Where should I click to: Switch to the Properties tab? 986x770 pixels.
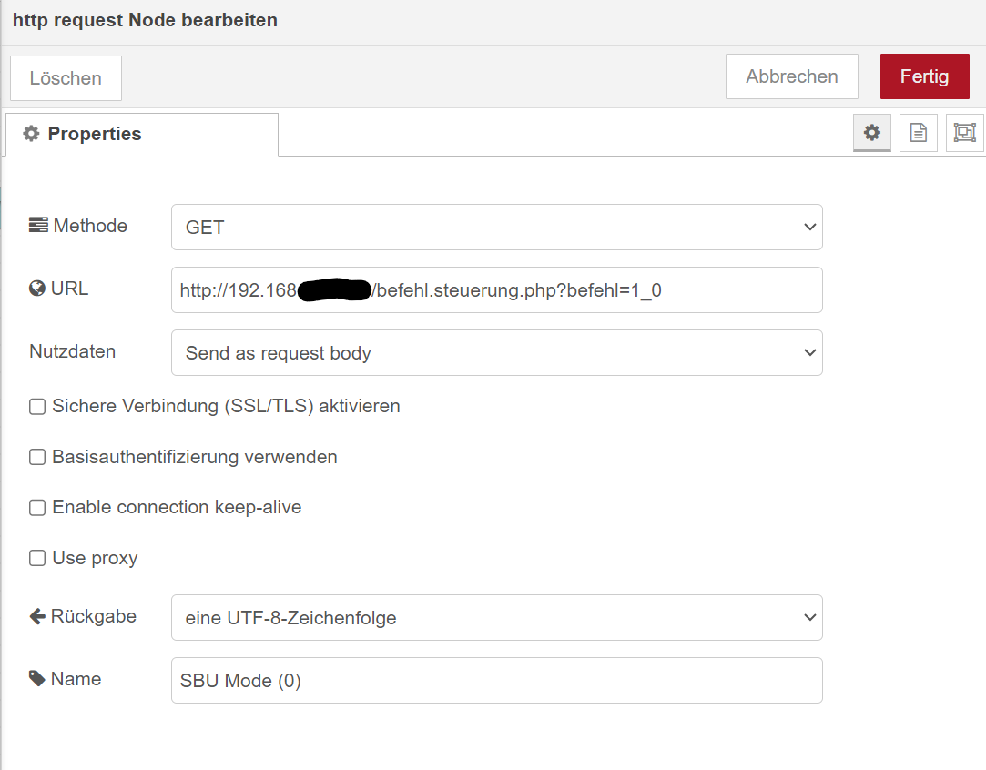click(x=141, y=134)
